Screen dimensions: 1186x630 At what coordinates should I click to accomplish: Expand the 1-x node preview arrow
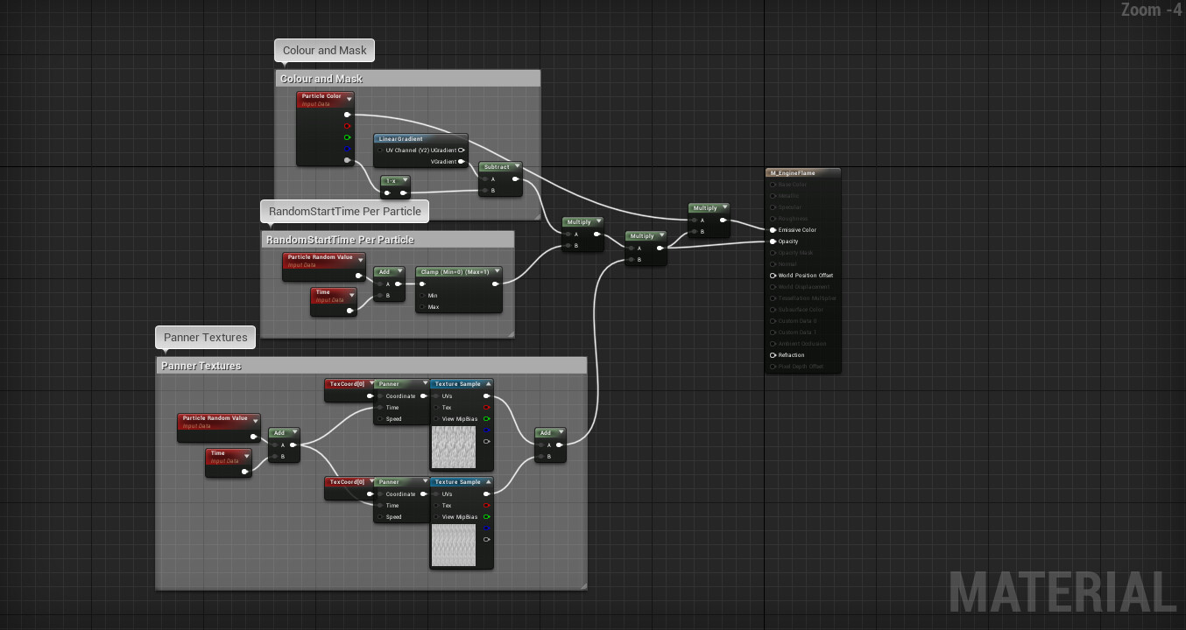pyautogui.click(x=405, y=180)
